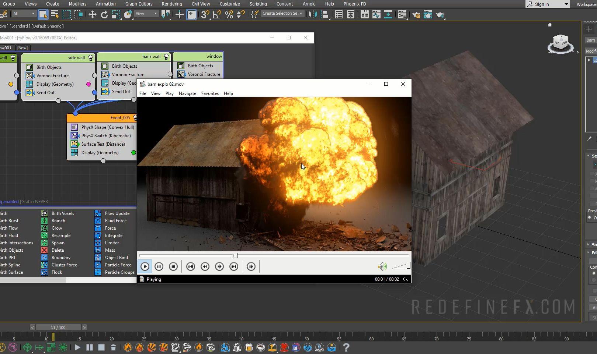Click the Event_005 header
597x354 pixels.
coord(101,118)
